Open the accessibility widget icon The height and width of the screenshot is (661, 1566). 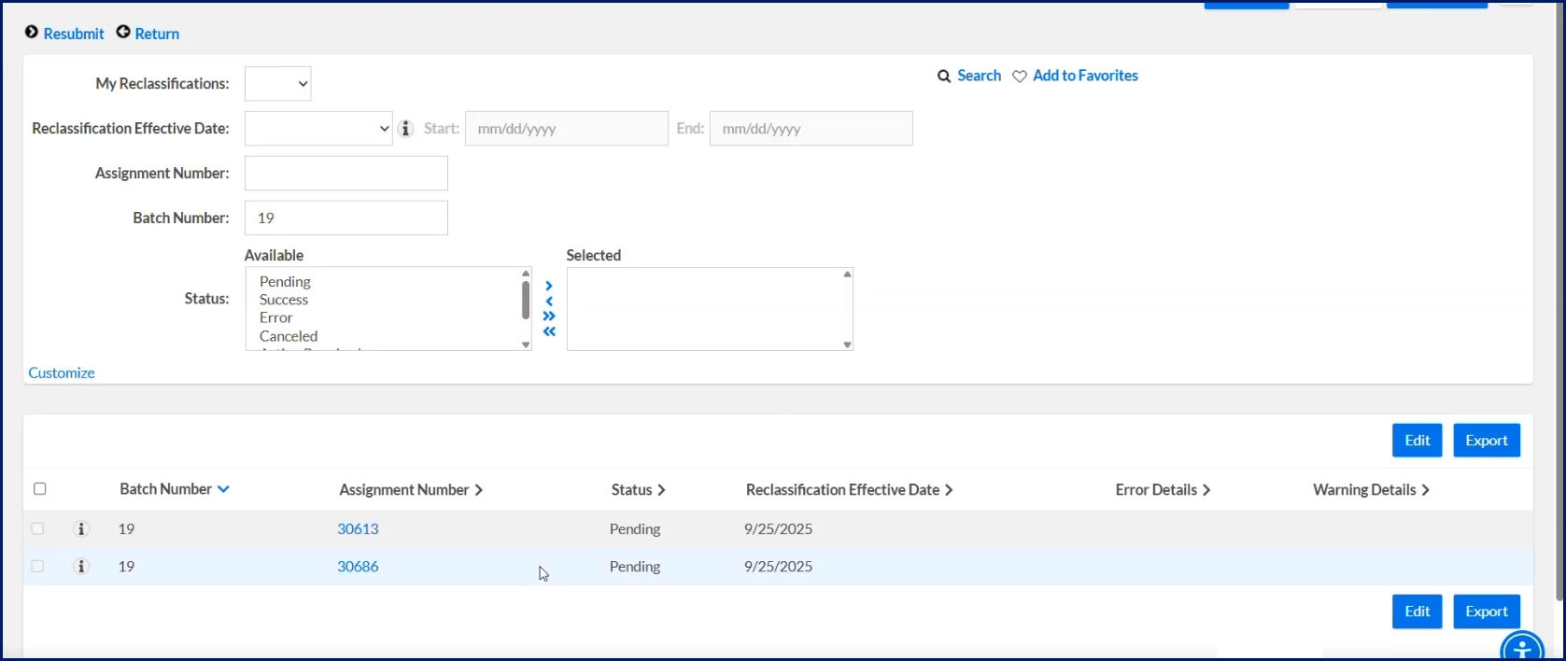(x=1522, y=647)
